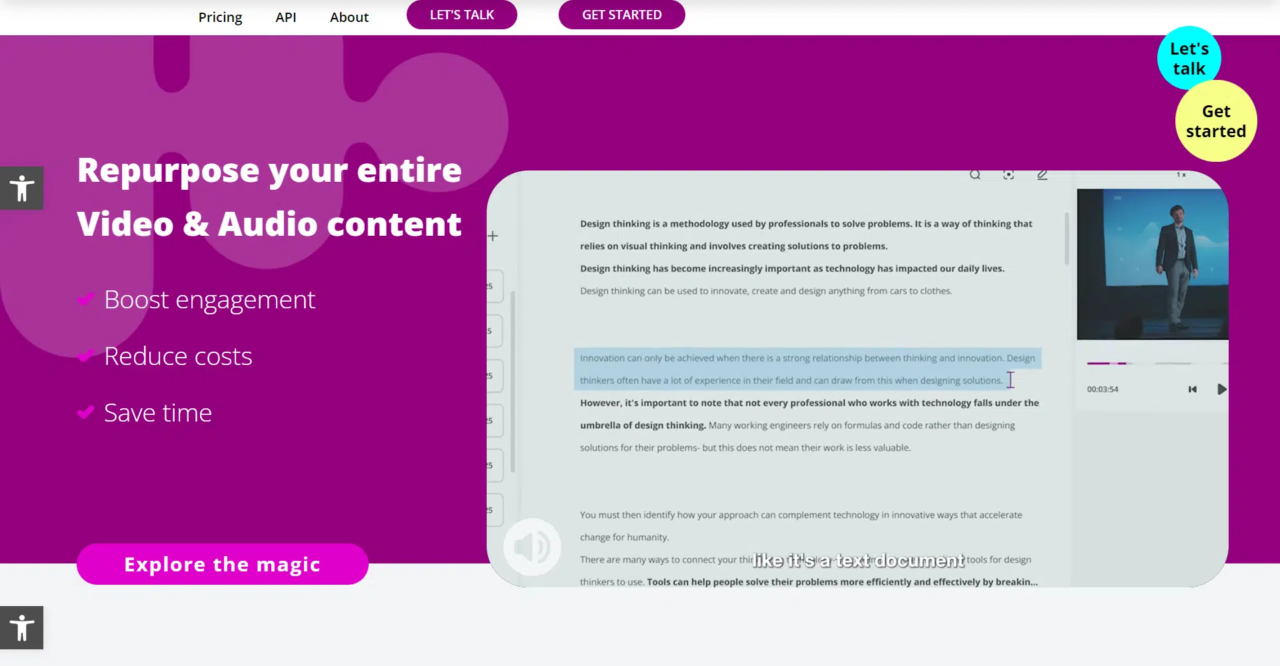Open the Pricing page
This screenshot has height=666, width=1280.
220,17
